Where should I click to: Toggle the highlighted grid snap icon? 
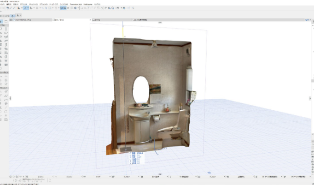pos(25,8)
